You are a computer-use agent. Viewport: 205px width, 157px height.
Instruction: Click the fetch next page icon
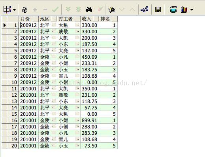[68, 10]
